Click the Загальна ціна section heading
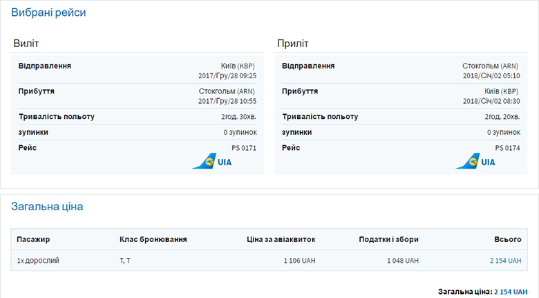 coord(47,206)
